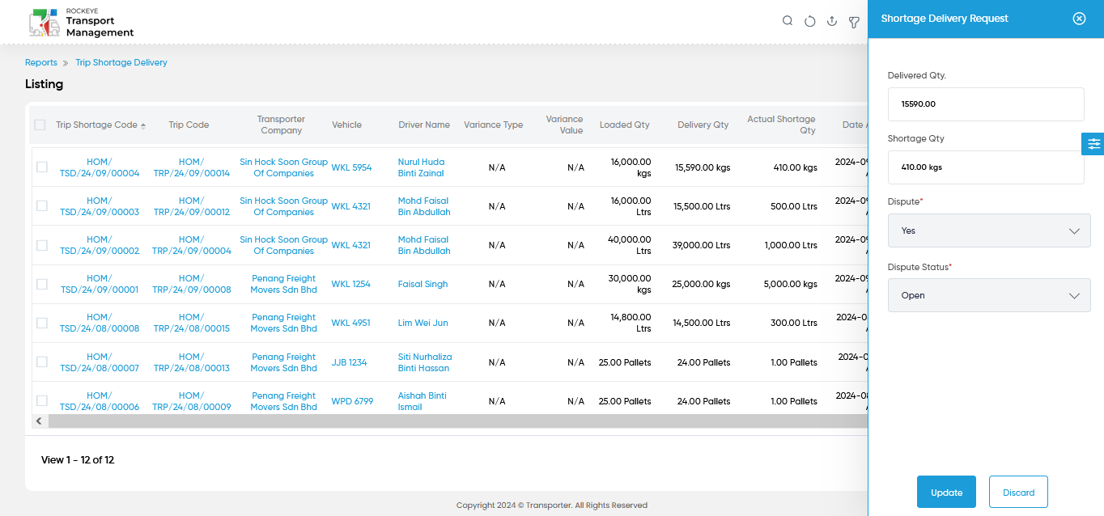
Task: Click the Delivery Qty column header
Action: 703,125
